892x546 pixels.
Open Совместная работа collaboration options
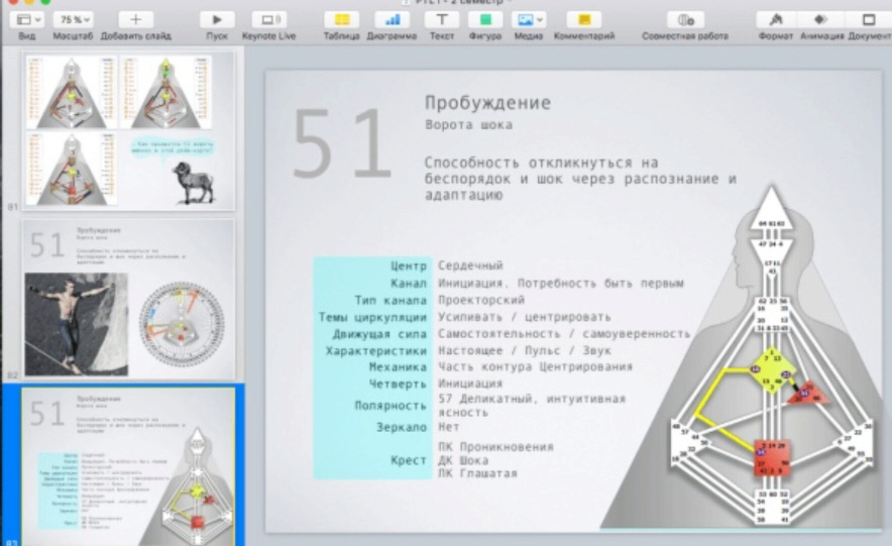[x=686, y=21]
